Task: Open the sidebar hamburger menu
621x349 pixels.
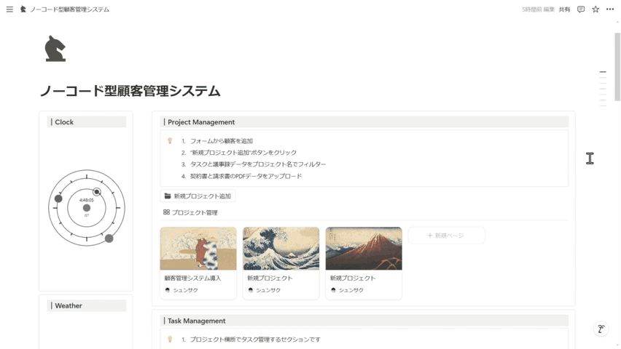Action: tap(9, 9)
